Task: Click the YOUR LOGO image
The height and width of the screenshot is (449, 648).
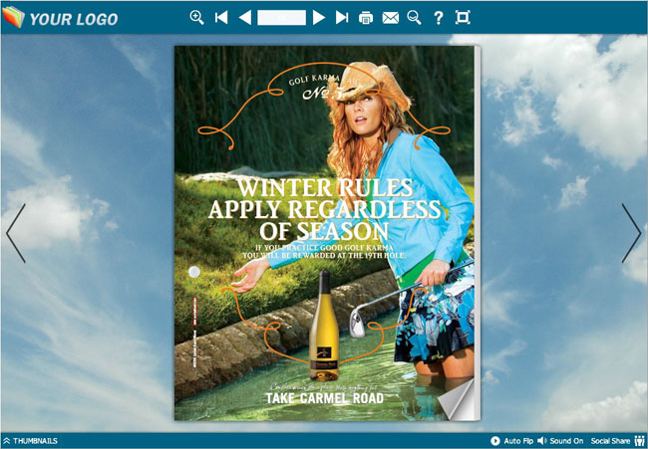Action: click(61, 18)
